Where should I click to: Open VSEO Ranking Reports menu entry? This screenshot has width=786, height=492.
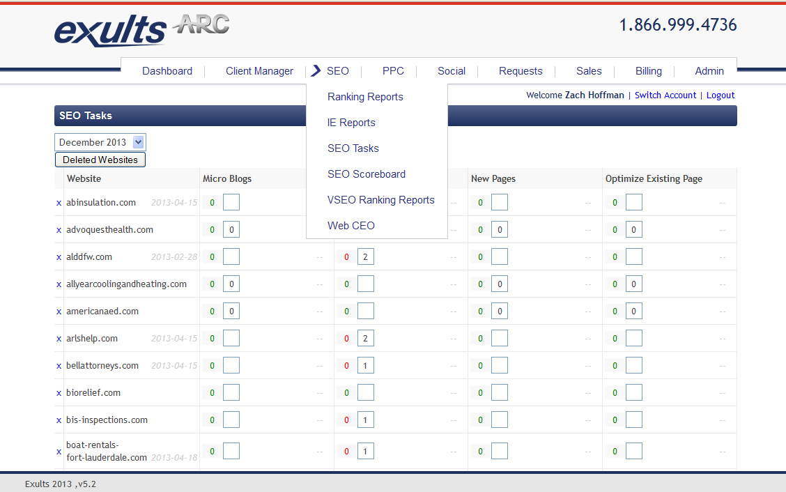tap(380, 200)
